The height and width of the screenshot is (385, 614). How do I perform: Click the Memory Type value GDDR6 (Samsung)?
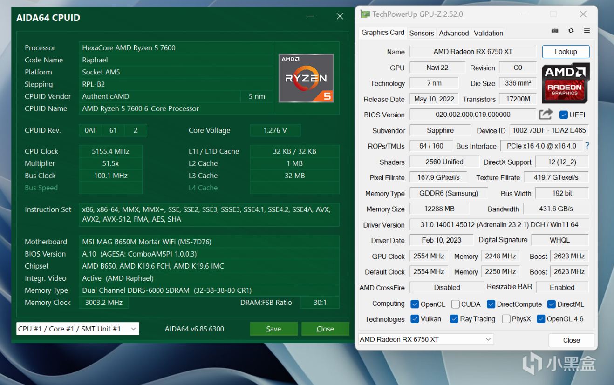pos(449,193)
